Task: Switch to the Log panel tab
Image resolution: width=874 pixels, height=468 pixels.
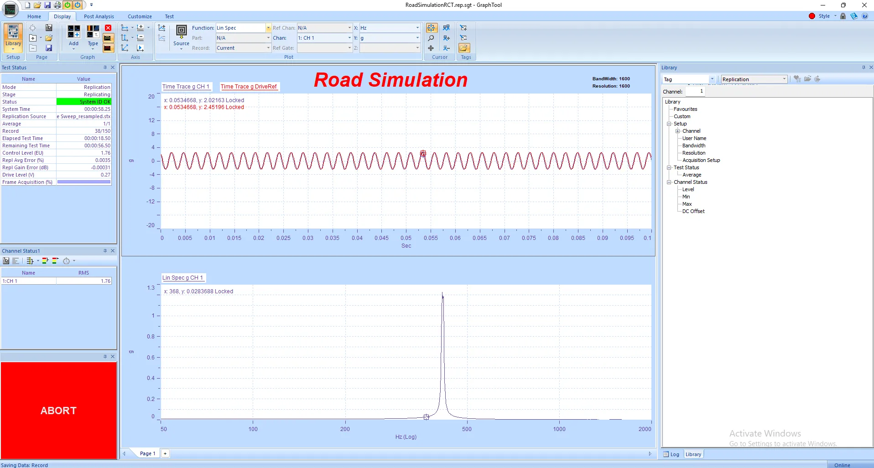Action: [x=671, y=454]
